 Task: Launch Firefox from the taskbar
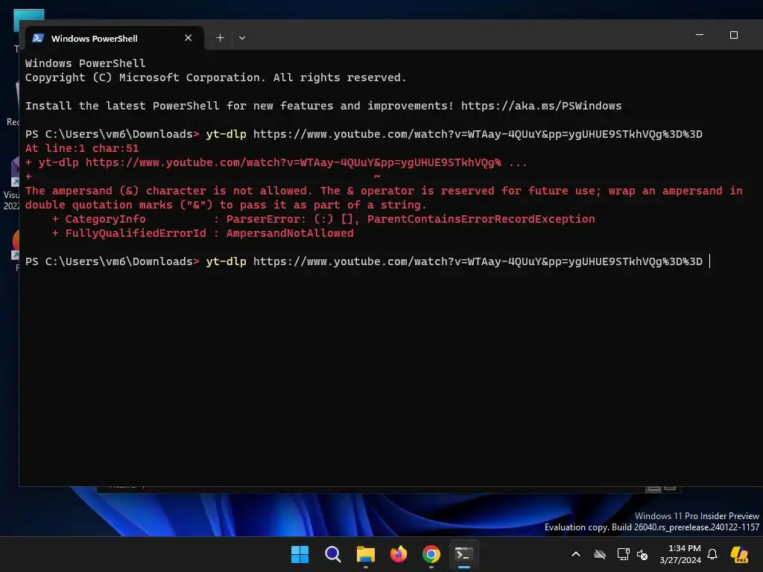coord(399,554)
